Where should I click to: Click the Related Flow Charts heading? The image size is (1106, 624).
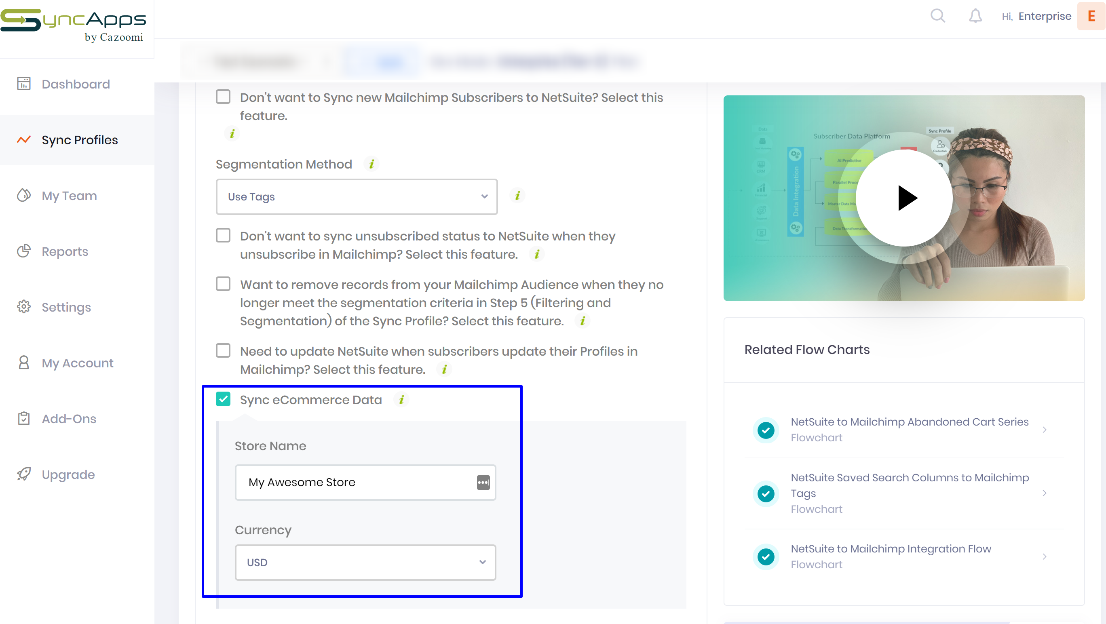point(807,349)
